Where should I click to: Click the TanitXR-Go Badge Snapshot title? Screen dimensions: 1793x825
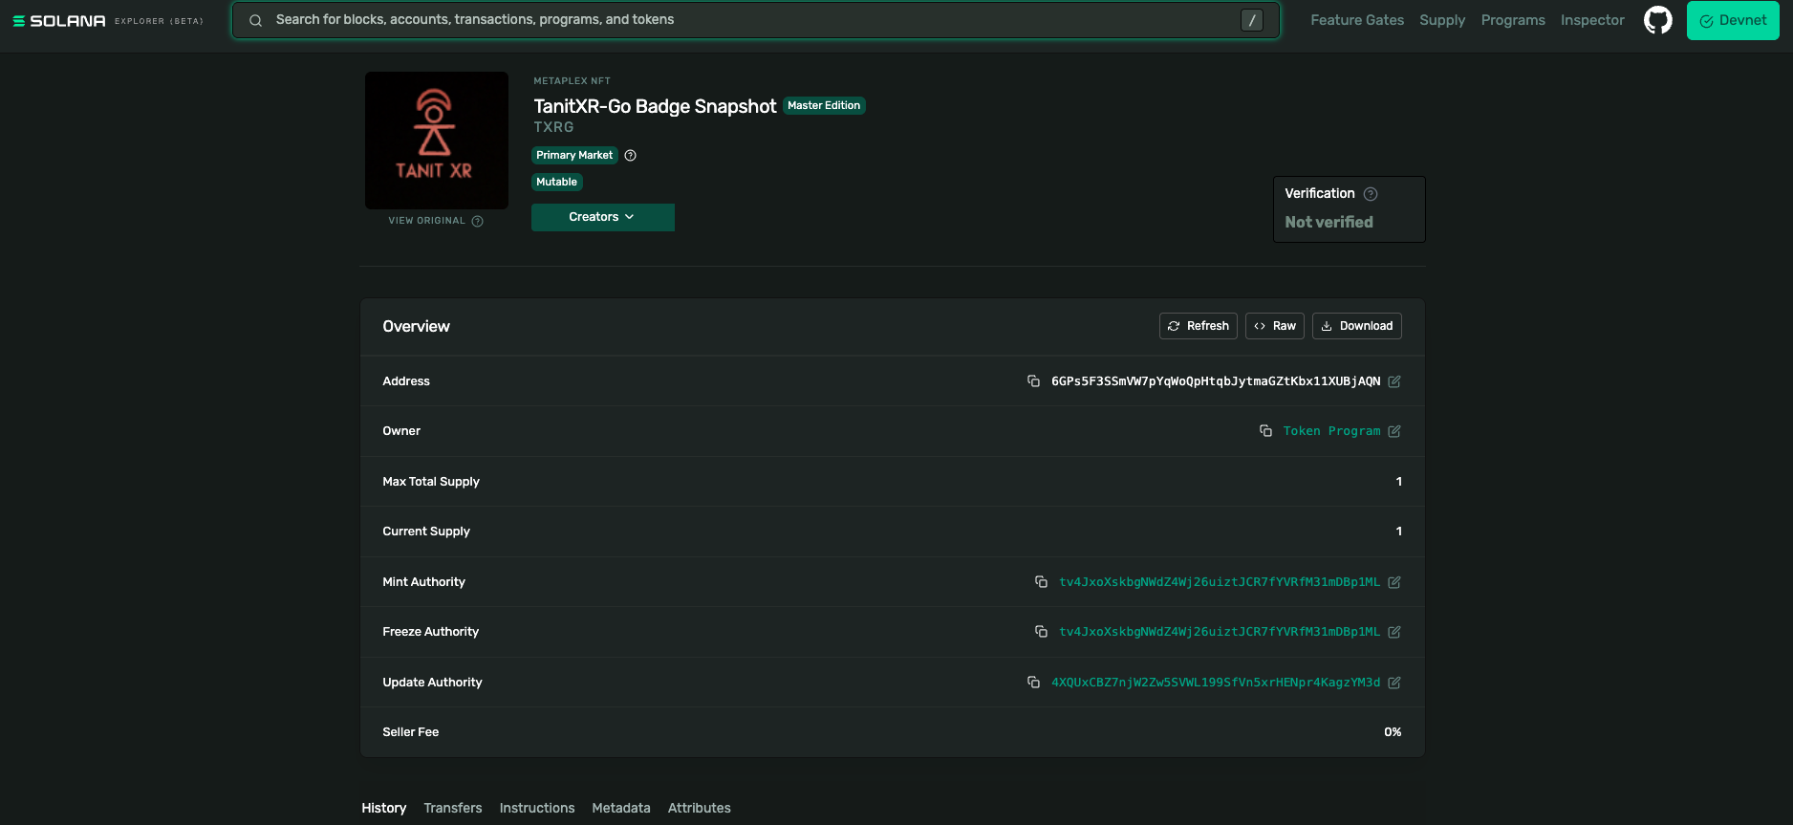click(655, 106)
